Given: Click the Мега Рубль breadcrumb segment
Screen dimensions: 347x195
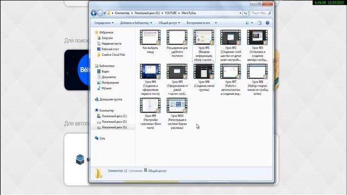Looking at the screenshot, I should 189,13.
